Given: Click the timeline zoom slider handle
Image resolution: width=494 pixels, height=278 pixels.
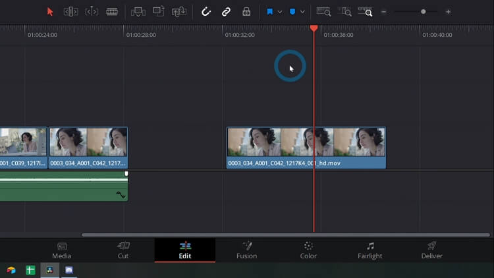Looking at the screenshot, I should click(423, 12).
